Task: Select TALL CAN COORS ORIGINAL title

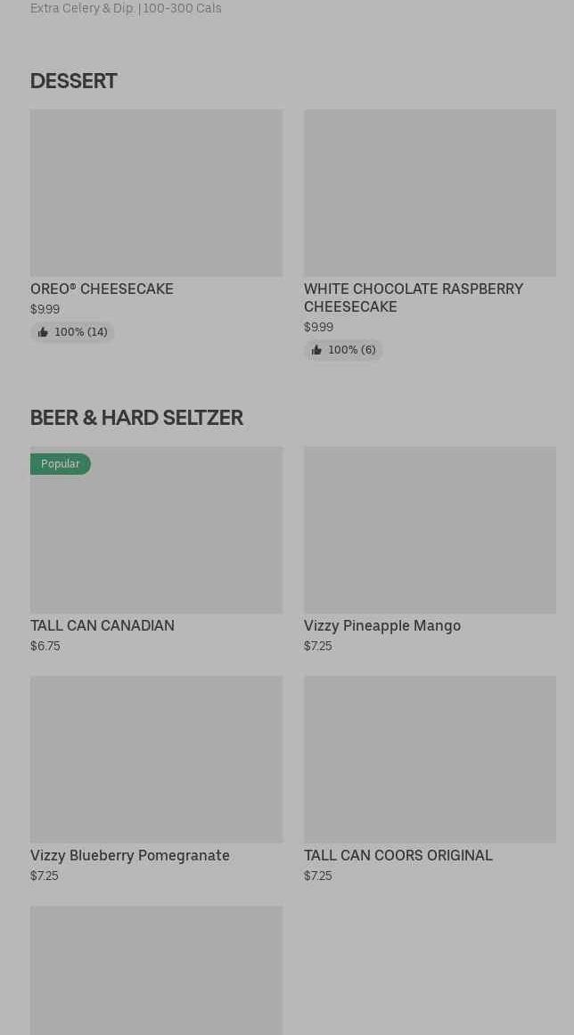Action: tap(398, 855)
